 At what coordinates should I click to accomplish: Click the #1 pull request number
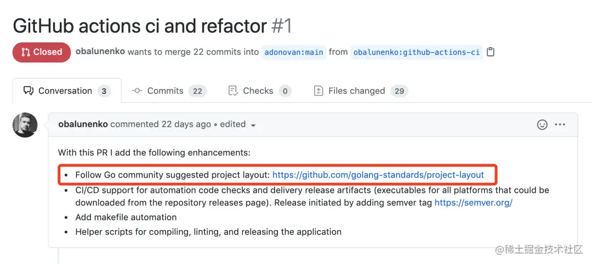[x=281, y=26]
